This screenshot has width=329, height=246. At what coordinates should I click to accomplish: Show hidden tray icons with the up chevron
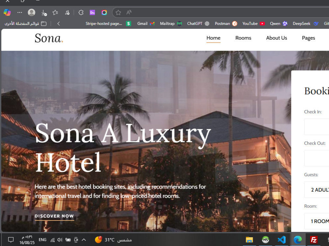tap(84, 240)
